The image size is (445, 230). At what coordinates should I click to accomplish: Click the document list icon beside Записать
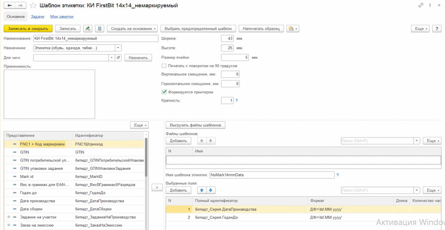100,29
